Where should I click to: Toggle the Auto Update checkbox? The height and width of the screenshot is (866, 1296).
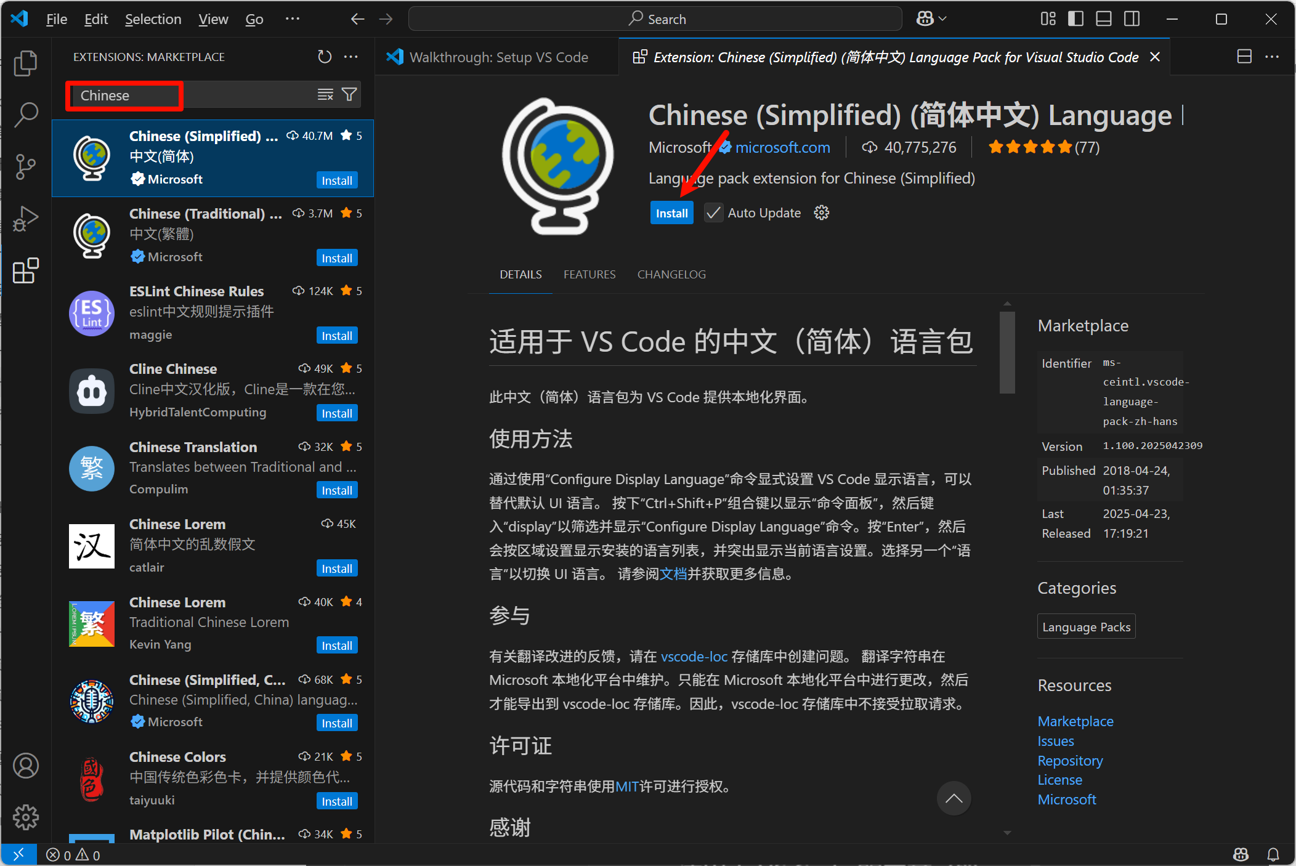pyautogui.click(x=713, y=213)
